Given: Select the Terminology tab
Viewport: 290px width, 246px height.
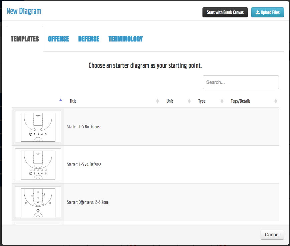Looking at the screenshot, I should 125,39.
